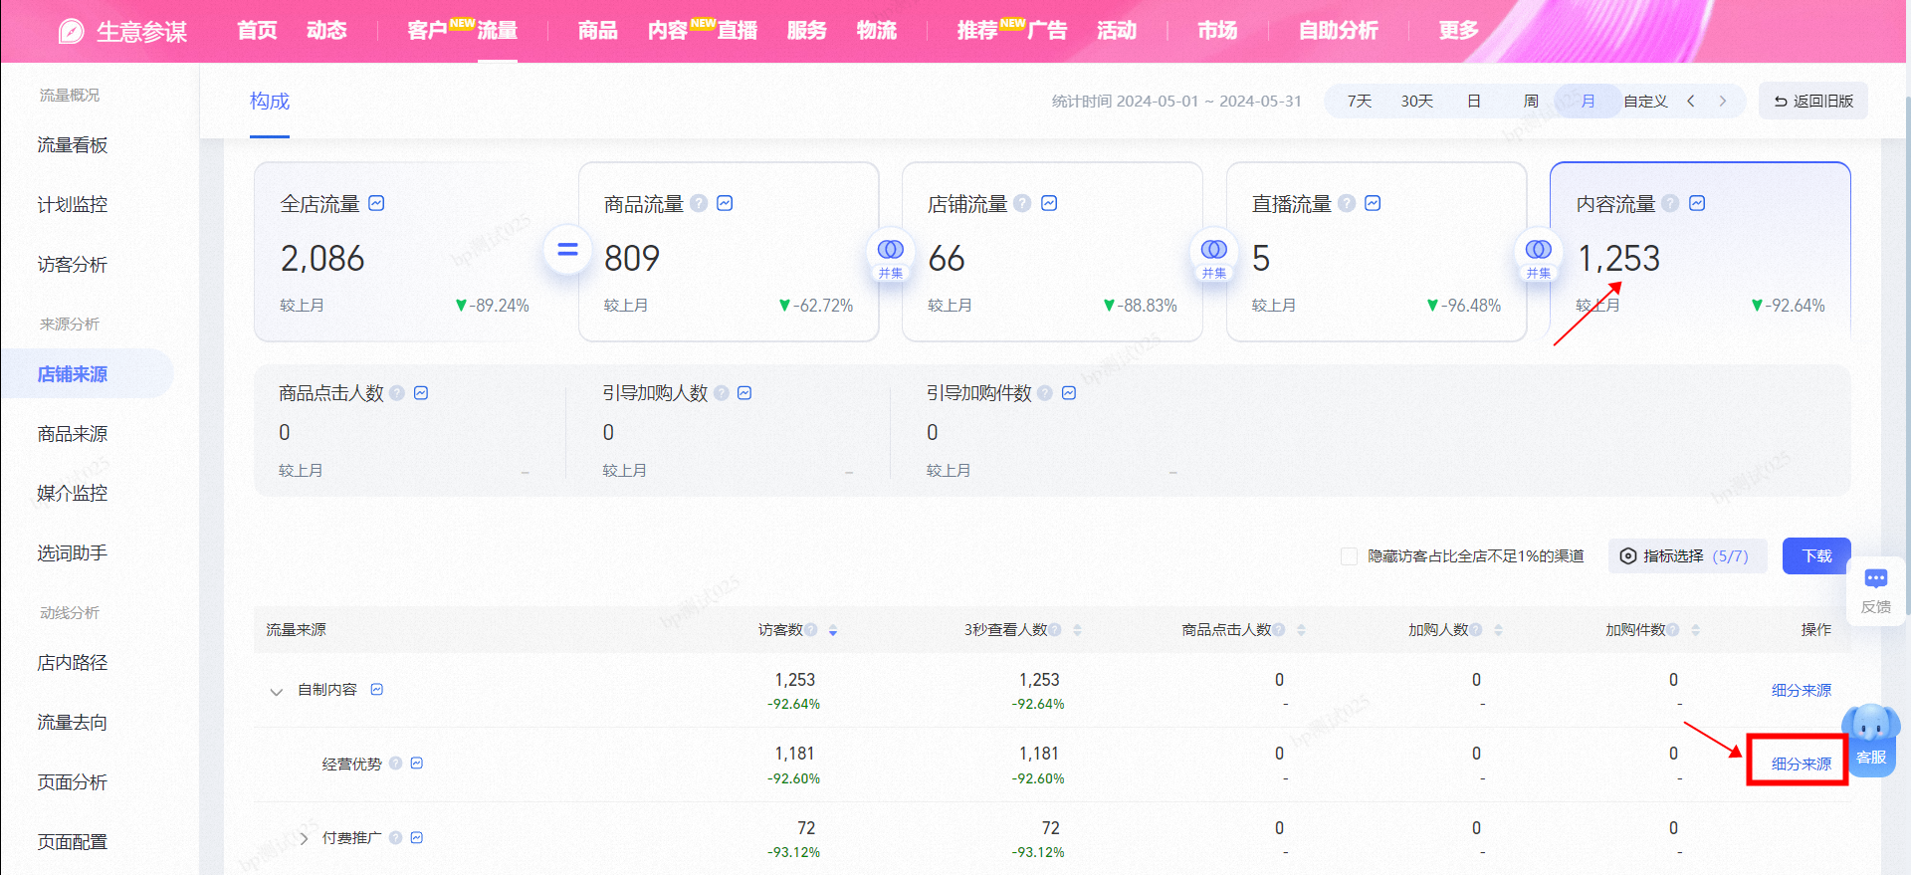Open trend chart icon beside 直播流量
Screen dimensions: 1911x875
click(x=1373, y=203)
